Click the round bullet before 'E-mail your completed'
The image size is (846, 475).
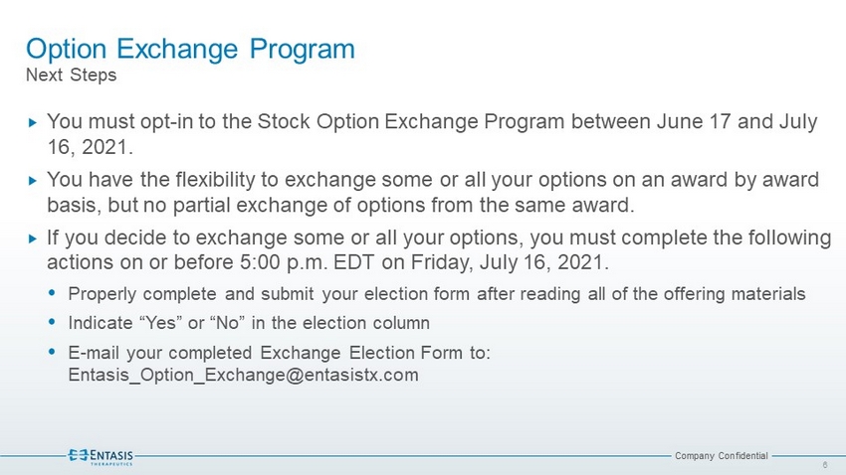pyautogui.click(x=52, y=352)
